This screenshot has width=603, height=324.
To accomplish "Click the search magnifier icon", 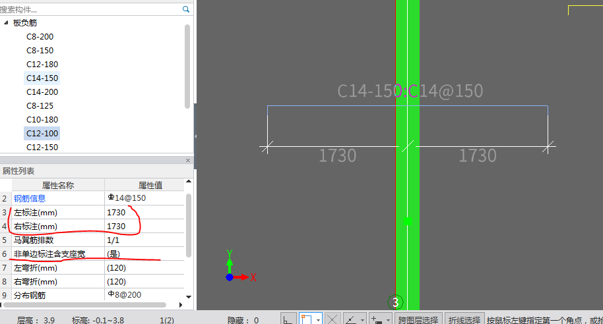I will 186,9.
